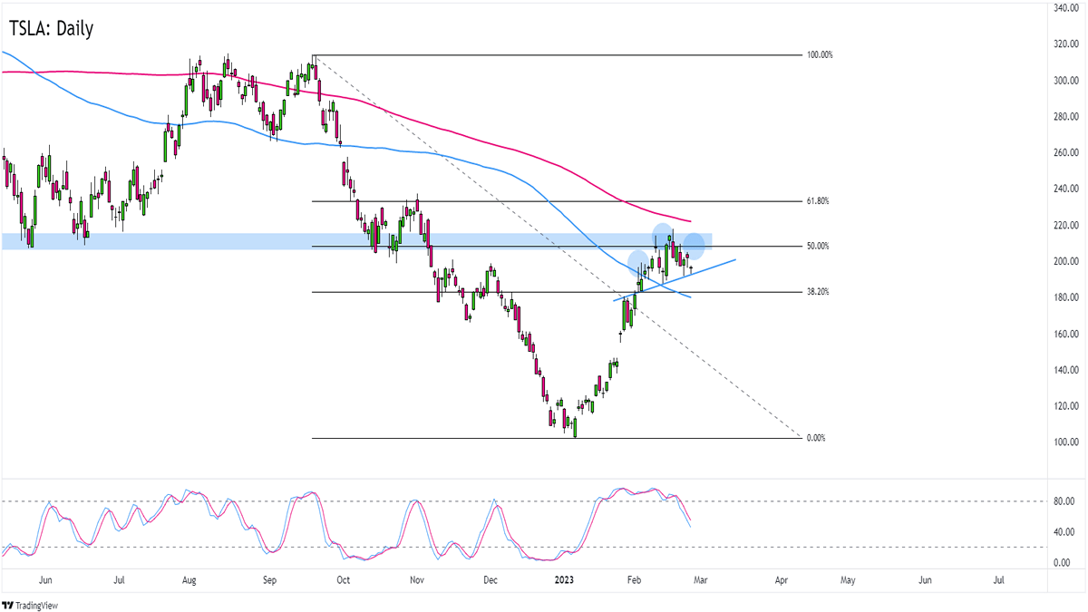
Task: Select the 0.00% Fibonacci level label
Action: click(817, 438)
